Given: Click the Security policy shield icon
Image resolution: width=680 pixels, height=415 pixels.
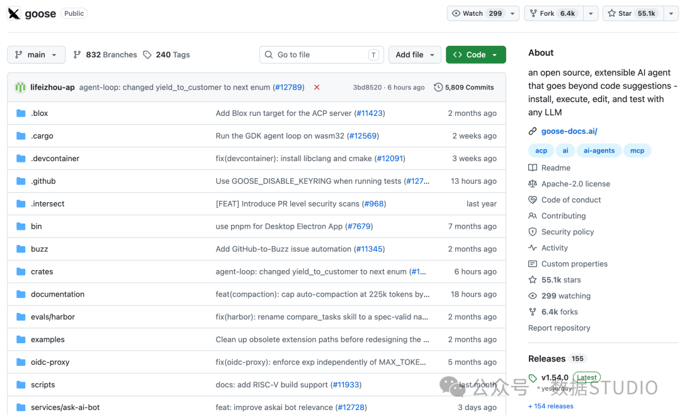Looking at the screenshot, I should tap(533, 232).
